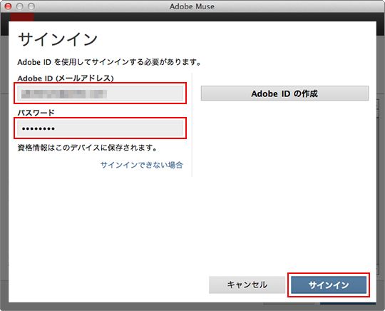385x311 pixels.
Task: Click the Adobe ID の作成 button
Action: [x=284, y=93]
